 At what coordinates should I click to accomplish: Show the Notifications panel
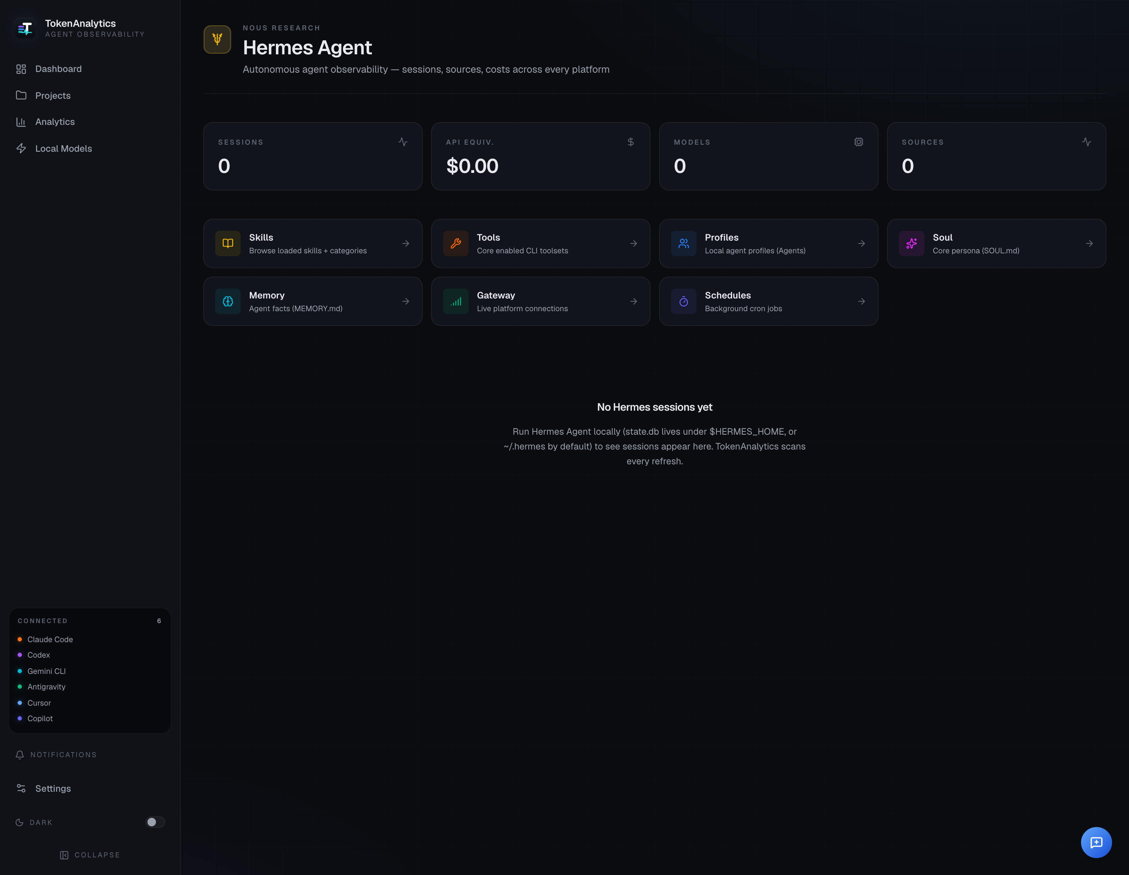point(64,755)
